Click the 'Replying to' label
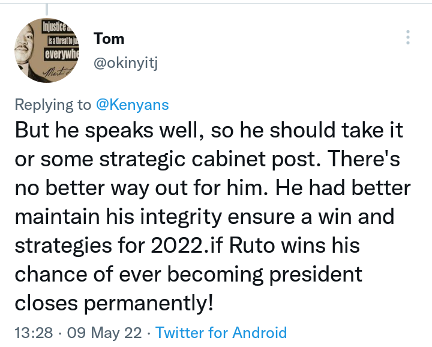Viewport: 432px width, 347px height. 53,104
